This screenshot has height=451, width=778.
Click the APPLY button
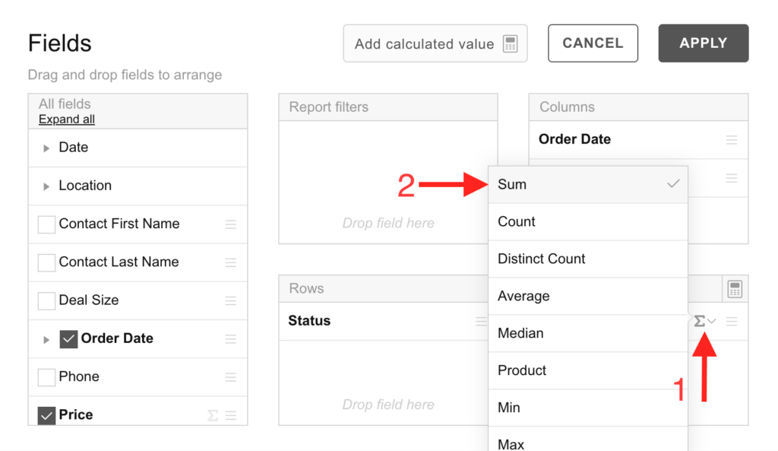tap(703, 43)
